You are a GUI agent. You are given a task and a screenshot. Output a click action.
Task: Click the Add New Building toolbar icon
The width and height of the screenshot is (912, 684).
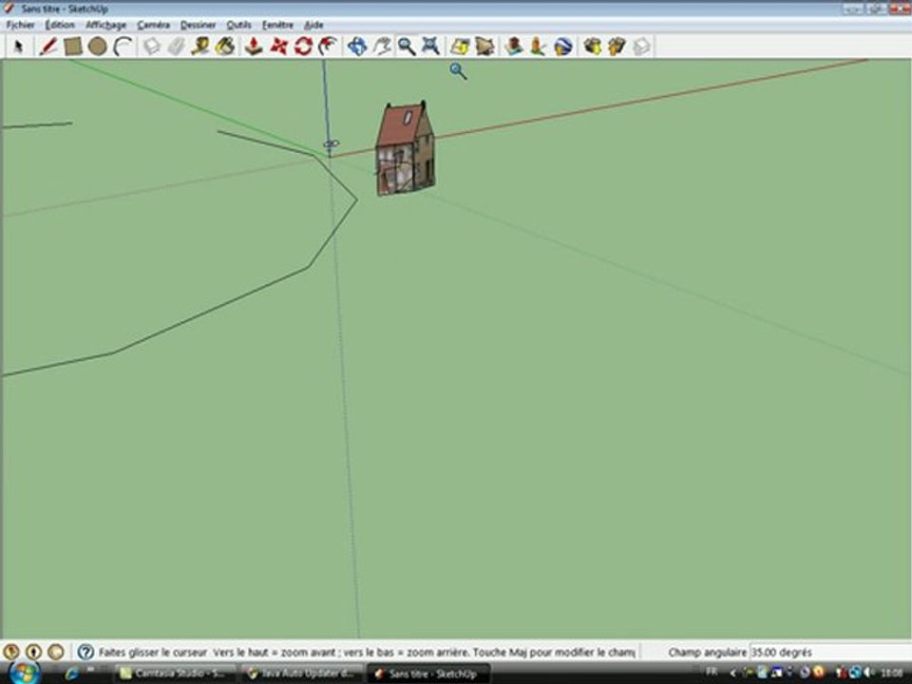pyautogui.click(x=513, y=46)
